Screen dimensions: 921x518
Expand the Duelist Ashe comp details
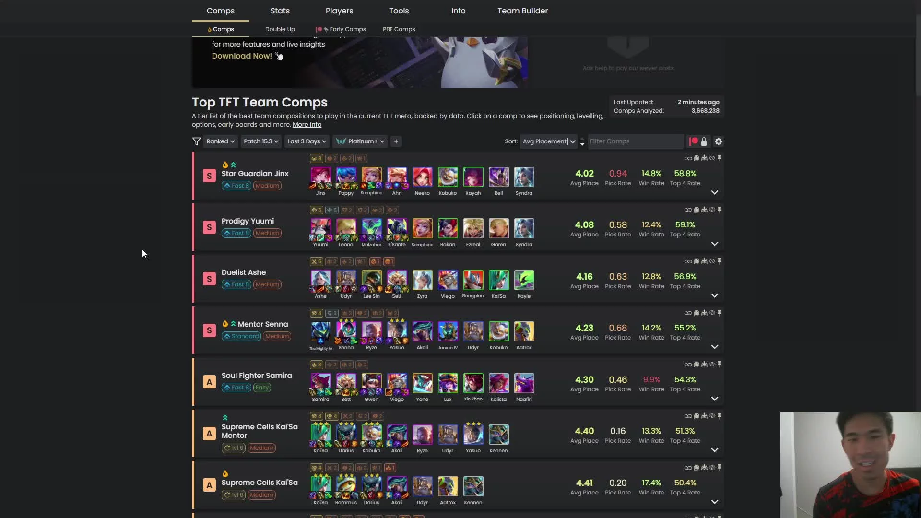coord(714,295)
